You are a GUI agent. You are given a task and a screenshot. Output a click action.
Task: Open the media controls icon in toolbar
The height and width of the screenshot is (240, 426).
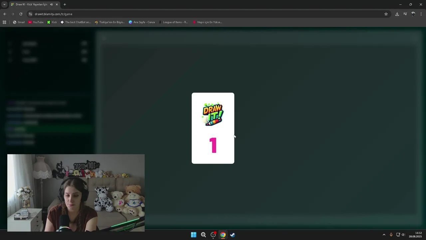tap(405, 14)
